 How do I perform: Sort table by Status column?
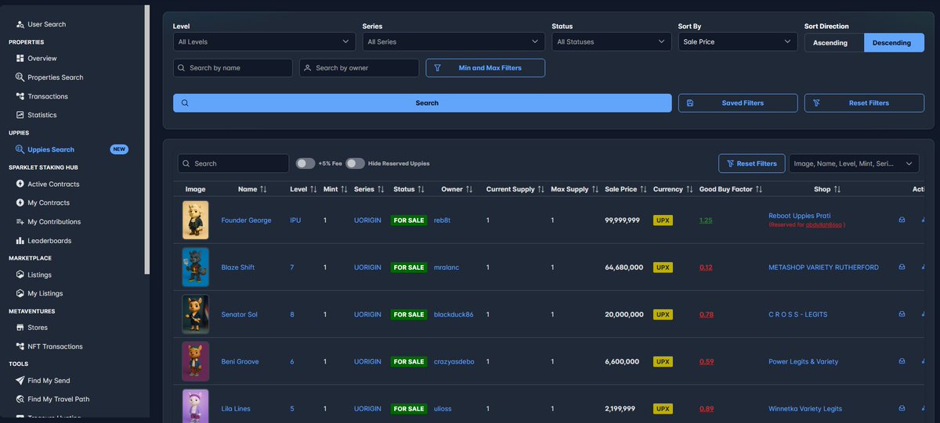409,189
